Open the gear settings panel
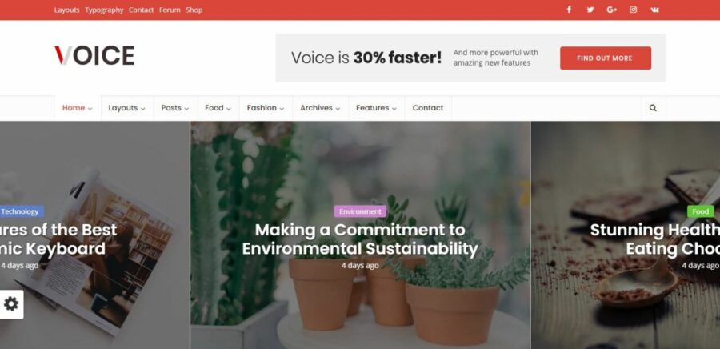The width and height of the screenshot is (720, 349). tap(11, 303)
